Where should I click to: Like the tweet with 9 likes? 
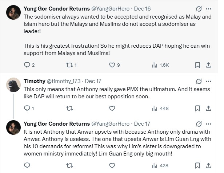[112, 65]
